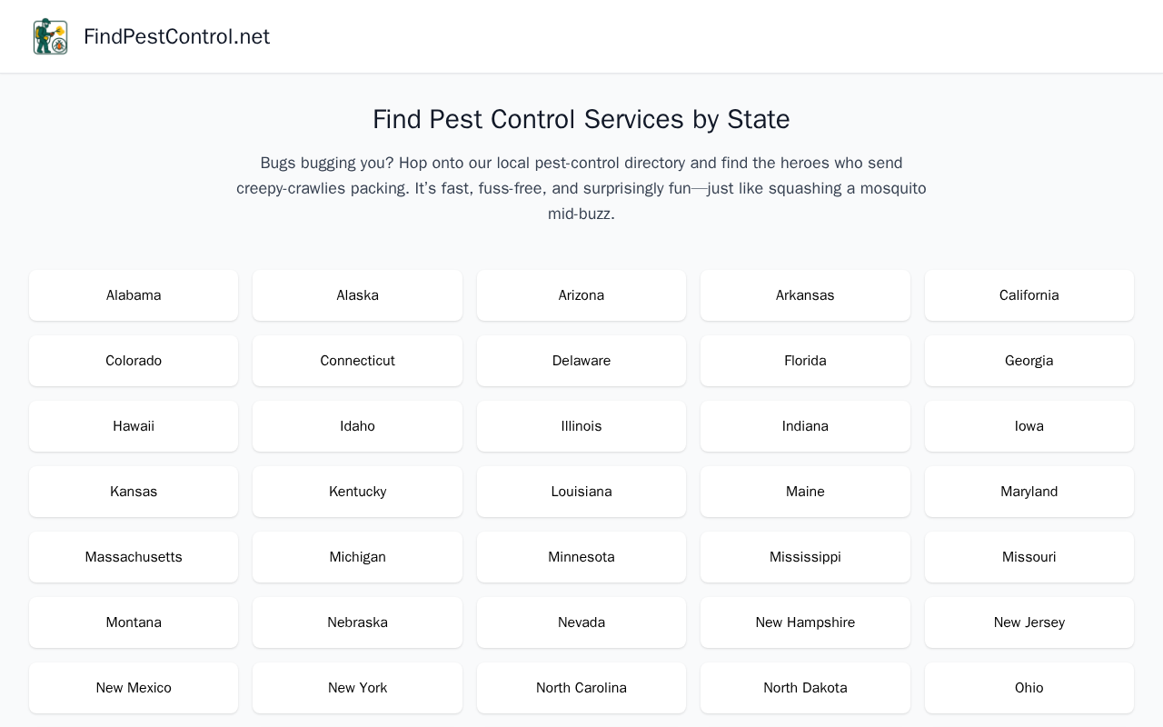Pick Illinois from the state list
Image resolution: width=1163 pixels, height=727 pixels.
(x=581, y=426)
